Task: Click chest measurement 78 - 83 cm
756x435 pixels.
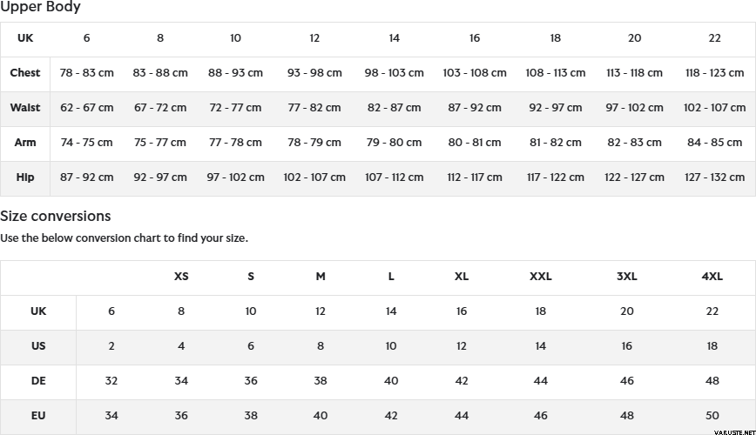Action: coord(87,73)
